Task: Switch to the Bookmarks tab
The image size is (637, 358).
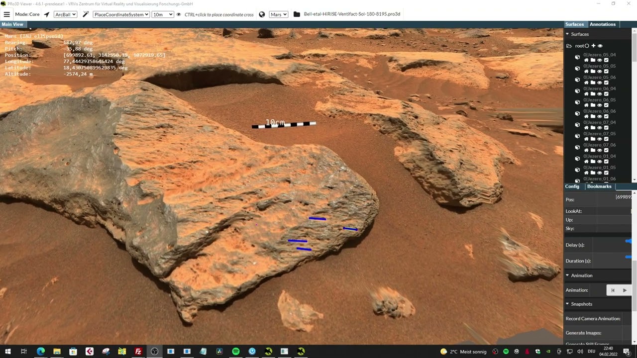Action: [x=599, y=186]
